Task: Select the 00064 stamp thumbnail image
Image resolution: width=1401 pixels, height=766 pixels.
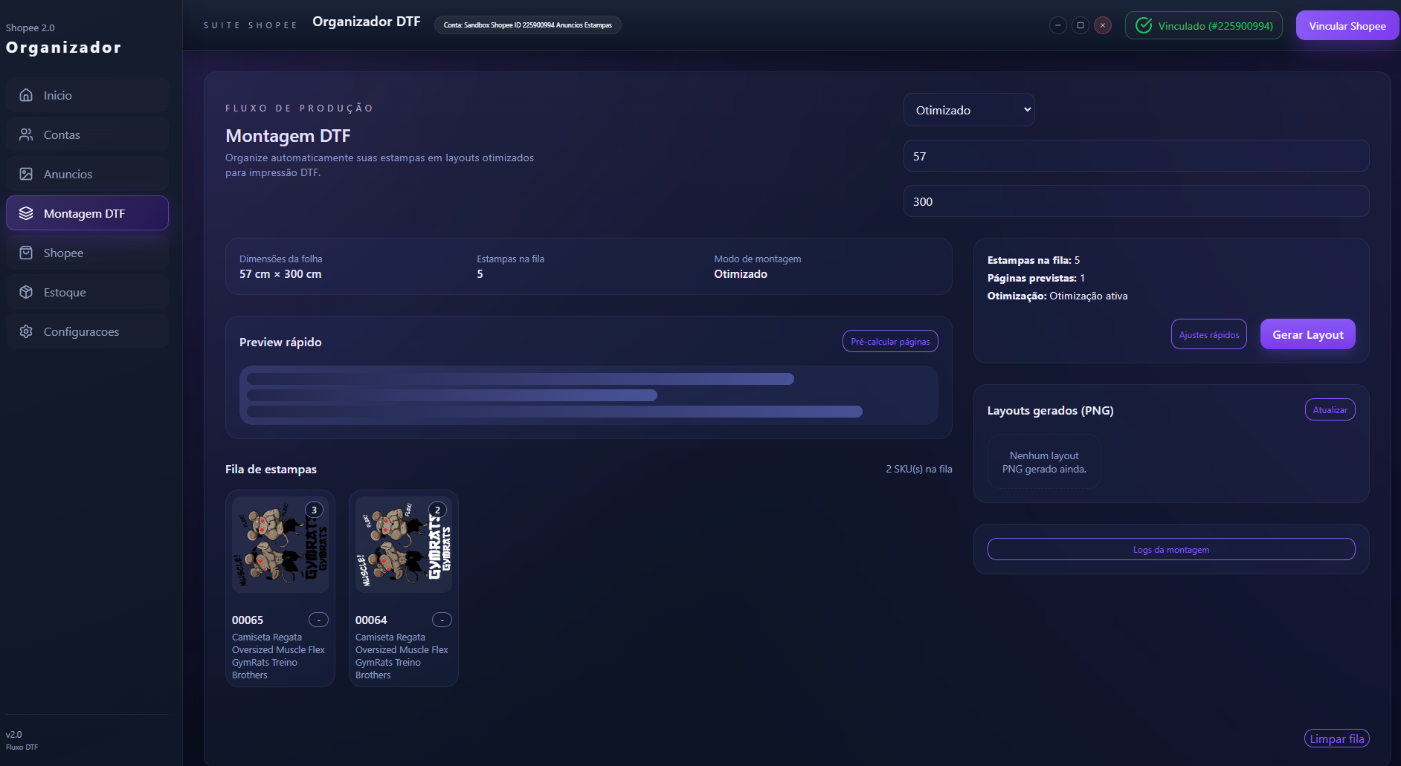Action: tap(403, 545)
